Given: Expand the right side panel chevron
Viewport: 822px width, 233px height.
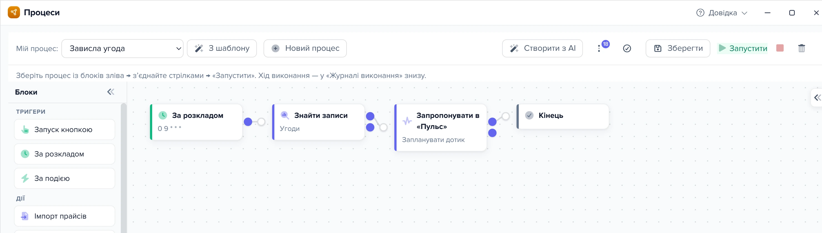Looking at the screenshot, I should [x=817, y=98].
